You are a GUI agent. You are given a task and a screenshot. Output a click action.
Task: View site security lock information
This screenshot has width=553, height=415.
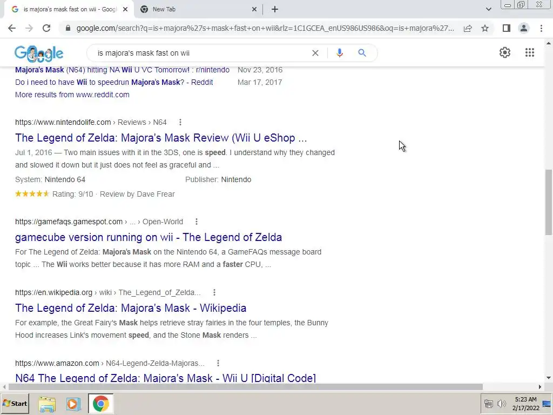(68, 28)
